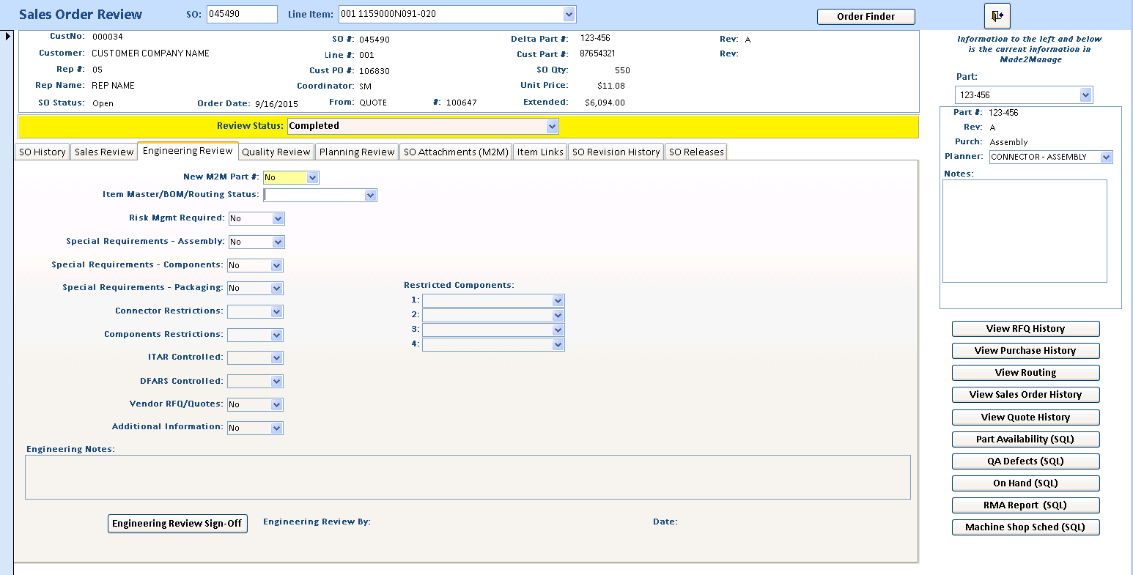This screenshot has height=575, width=1133.
Task: Click the Order Date value 9/16/2015
Action: [276, 104]
